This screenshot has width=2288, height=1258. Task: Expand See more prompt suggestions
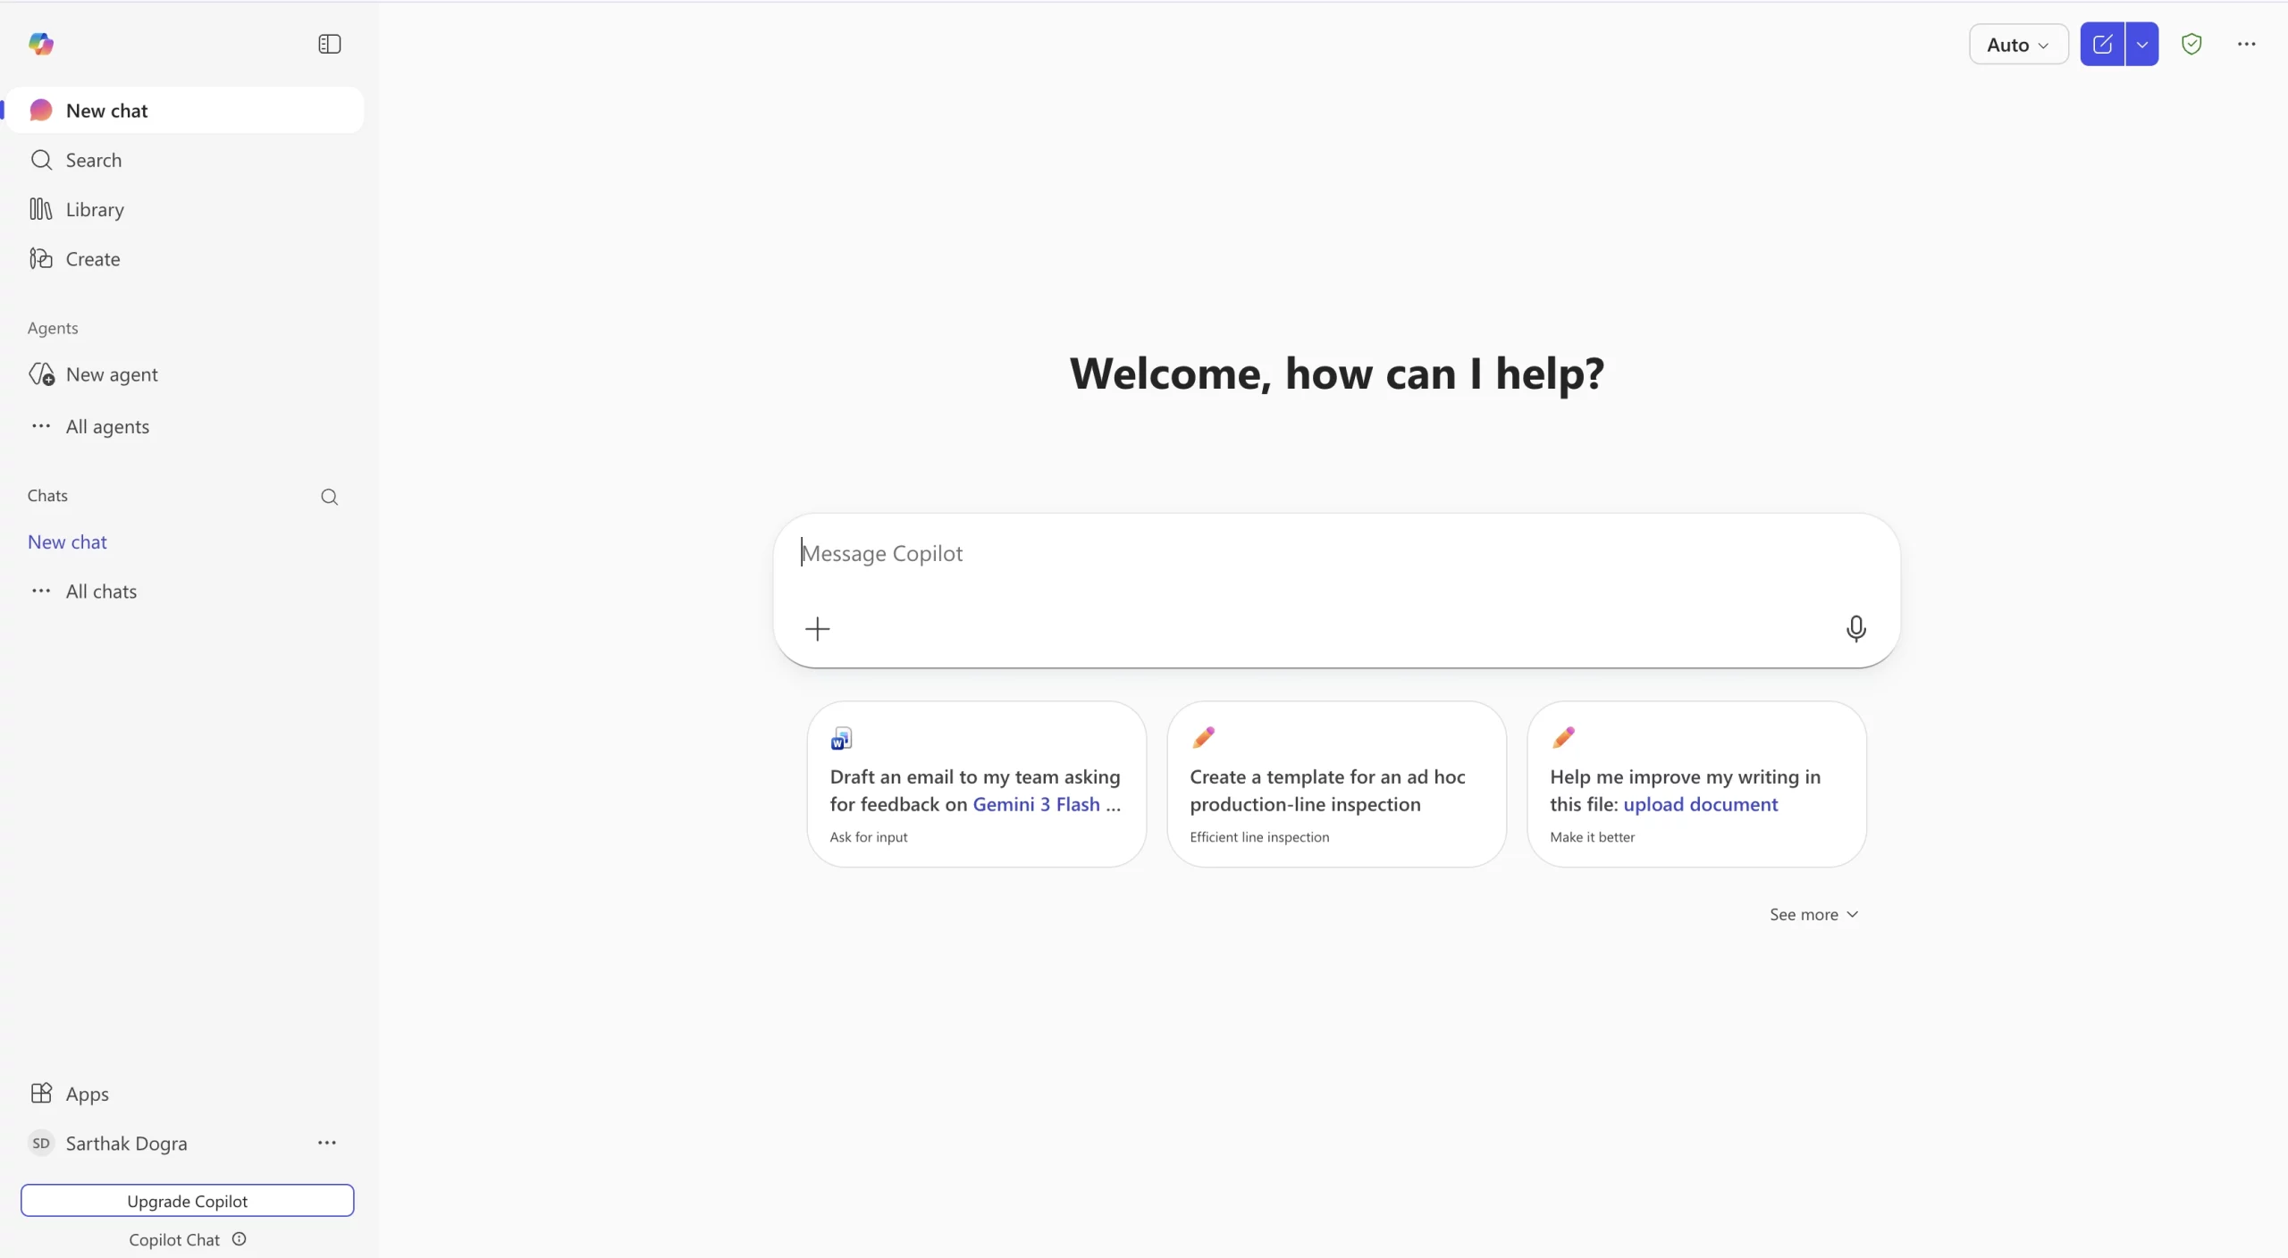1813,914
